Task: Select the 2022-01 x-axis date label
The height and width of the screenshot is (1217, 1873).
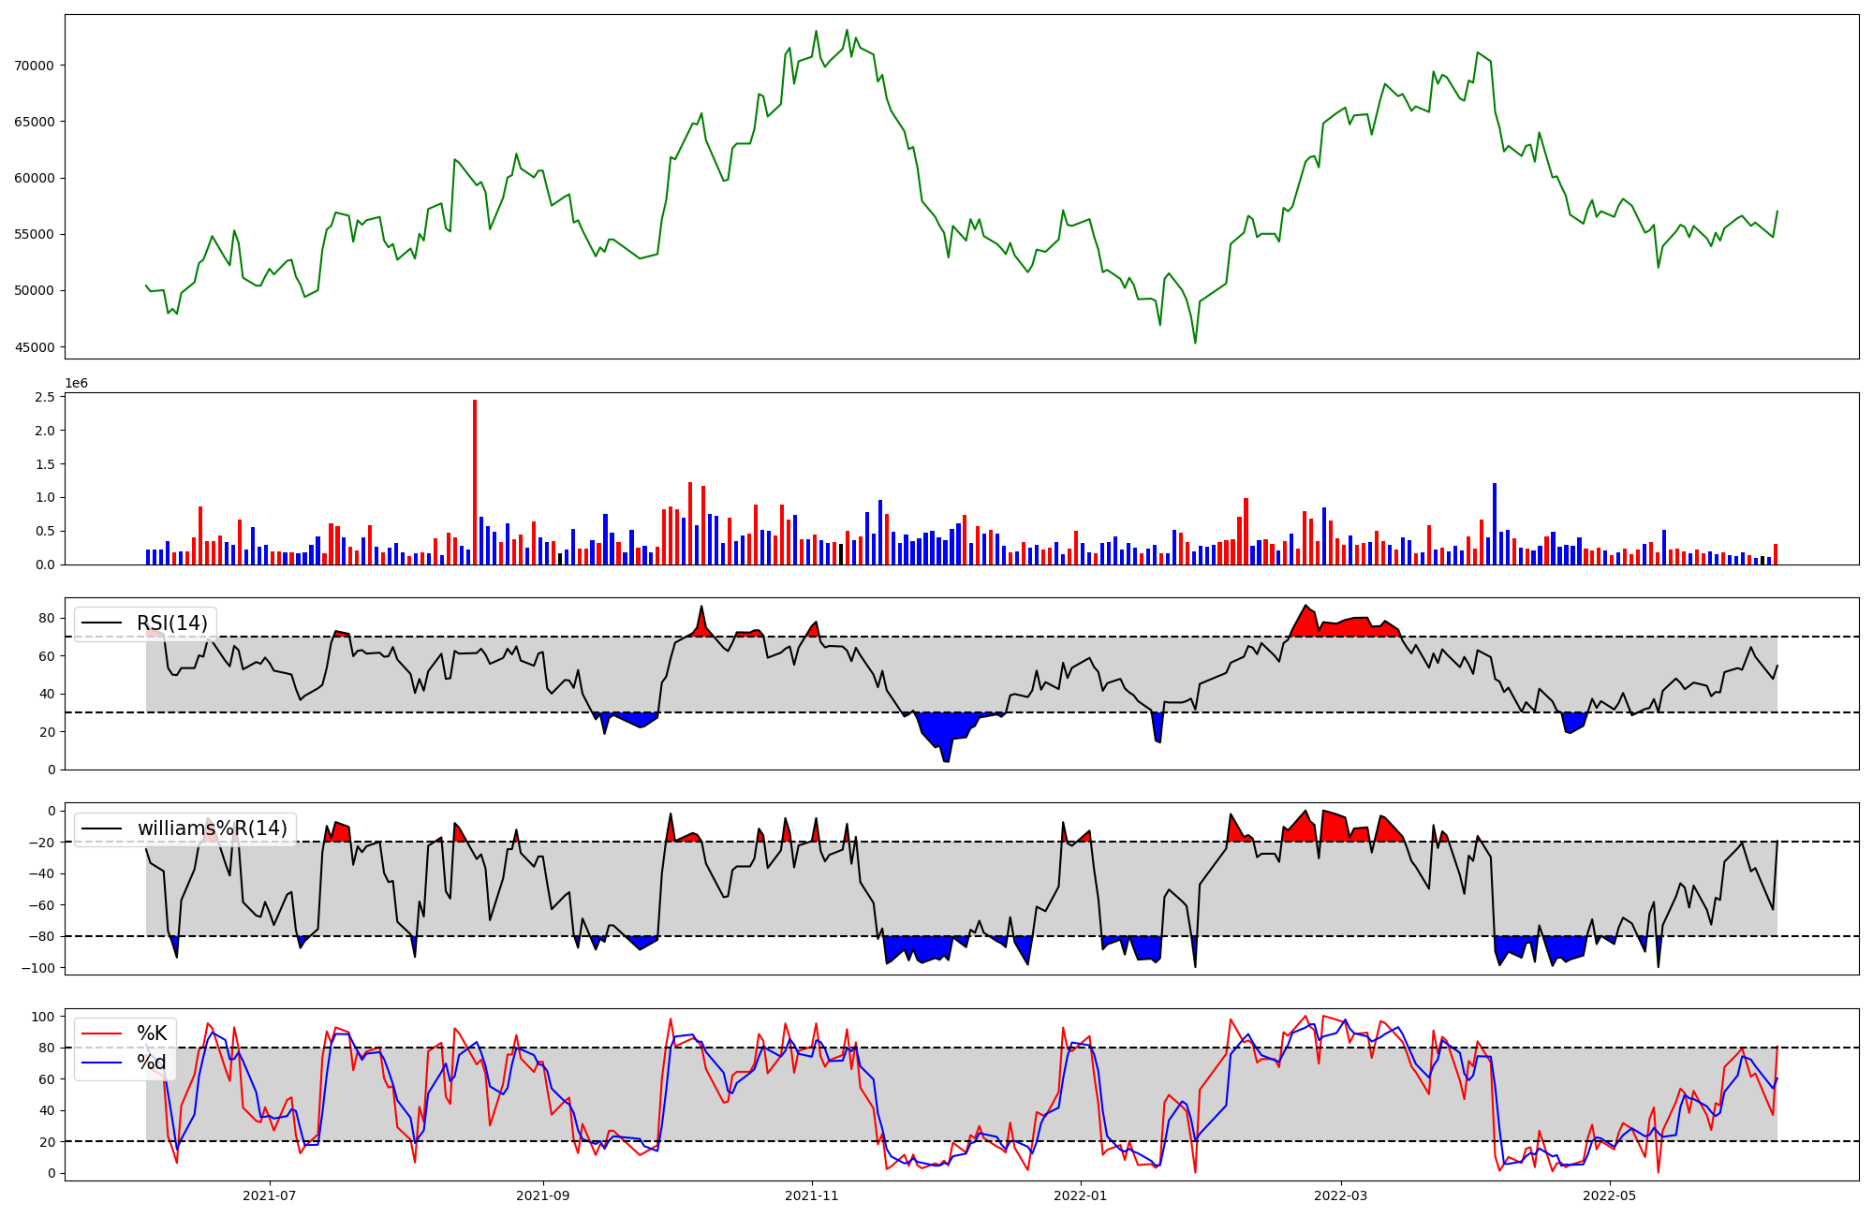Action: point(1081,1195)
